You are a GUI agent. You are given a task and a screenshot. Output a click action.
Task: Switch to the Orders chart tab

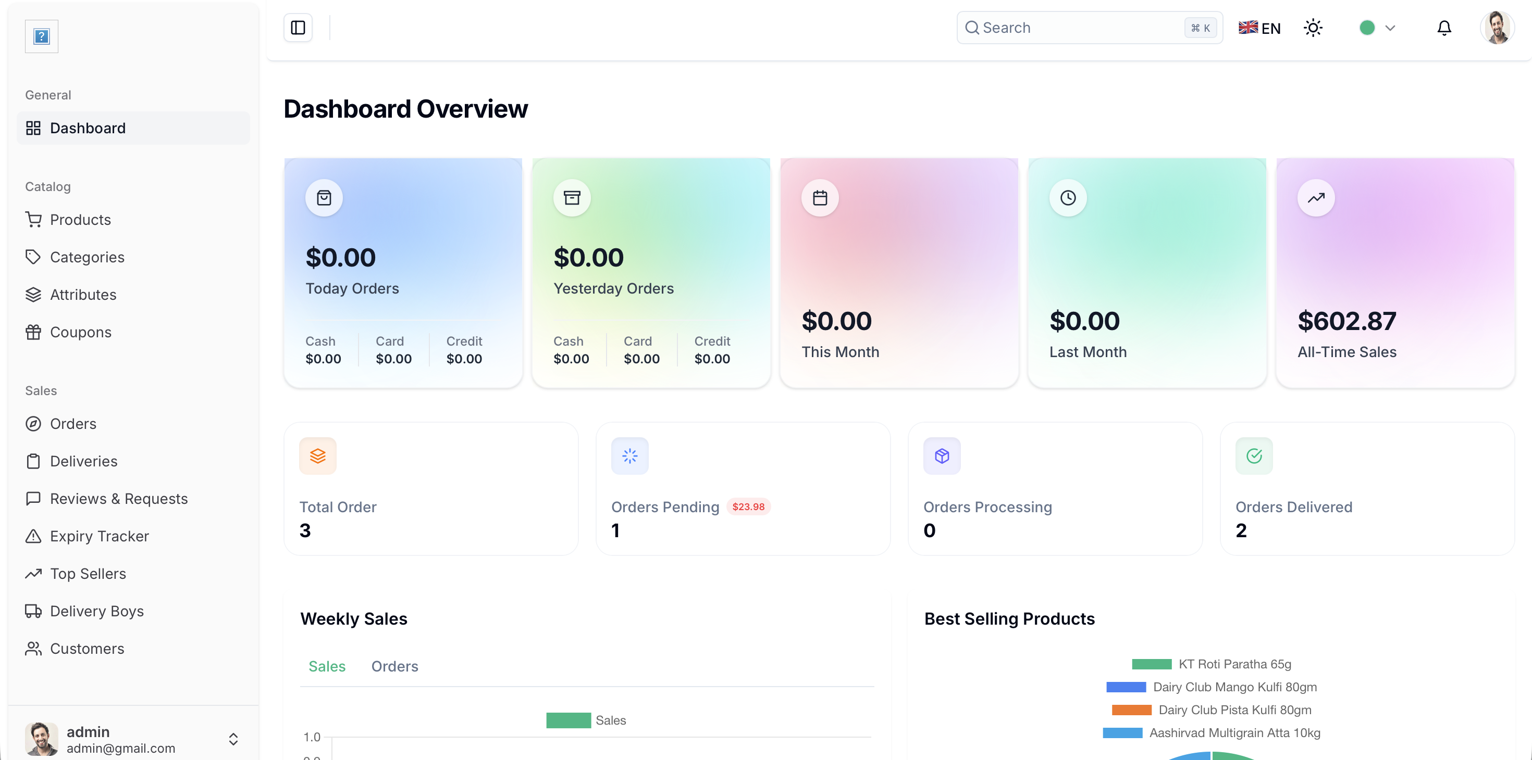395,666
